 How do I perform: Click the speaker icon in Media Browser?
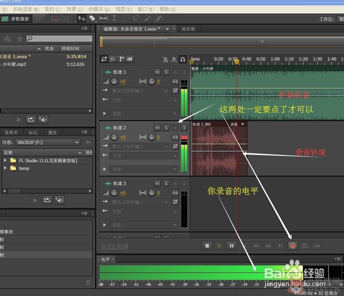click(x=59, y=200)
